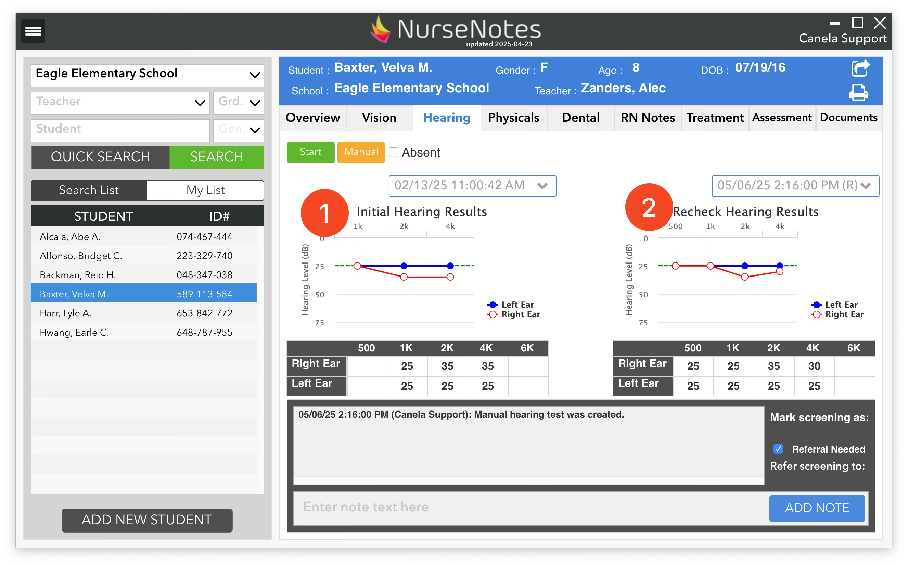Open the hamburger menu icon
908x566 pixels.
[33, 31]
